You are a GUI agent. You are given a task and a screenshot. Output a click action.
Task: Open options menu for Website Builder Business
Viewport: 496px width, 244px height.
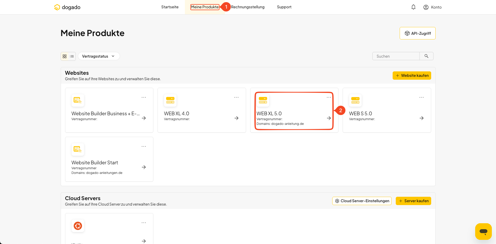click(144, 97)
